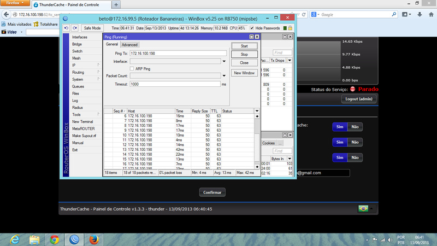Click the WinBox redo arrow icon
437x246 pixels.
(75, 28)
